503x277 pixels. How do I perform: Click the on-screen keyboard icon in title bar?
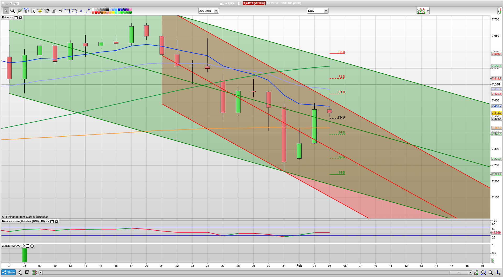(16, 3)
